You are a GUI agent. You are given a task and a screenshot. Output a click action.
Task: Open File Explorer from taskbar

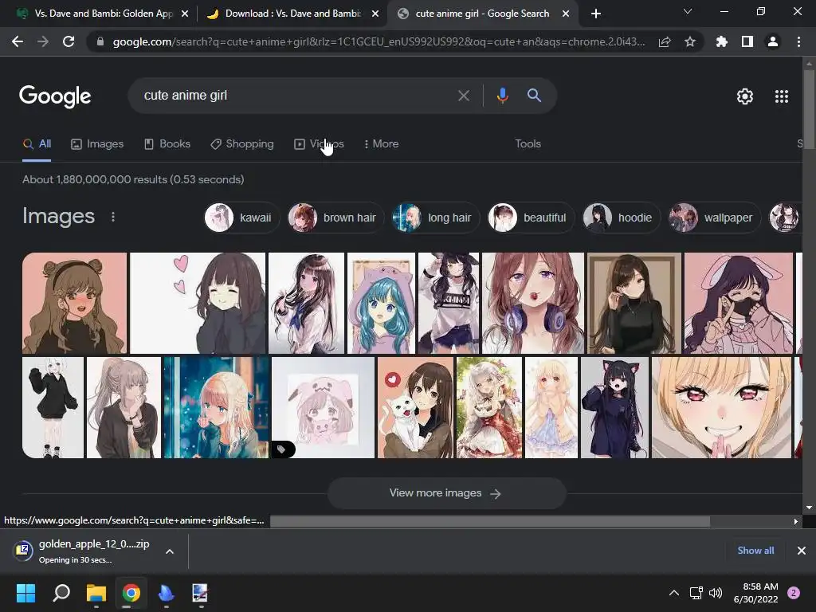click(96, 593)
